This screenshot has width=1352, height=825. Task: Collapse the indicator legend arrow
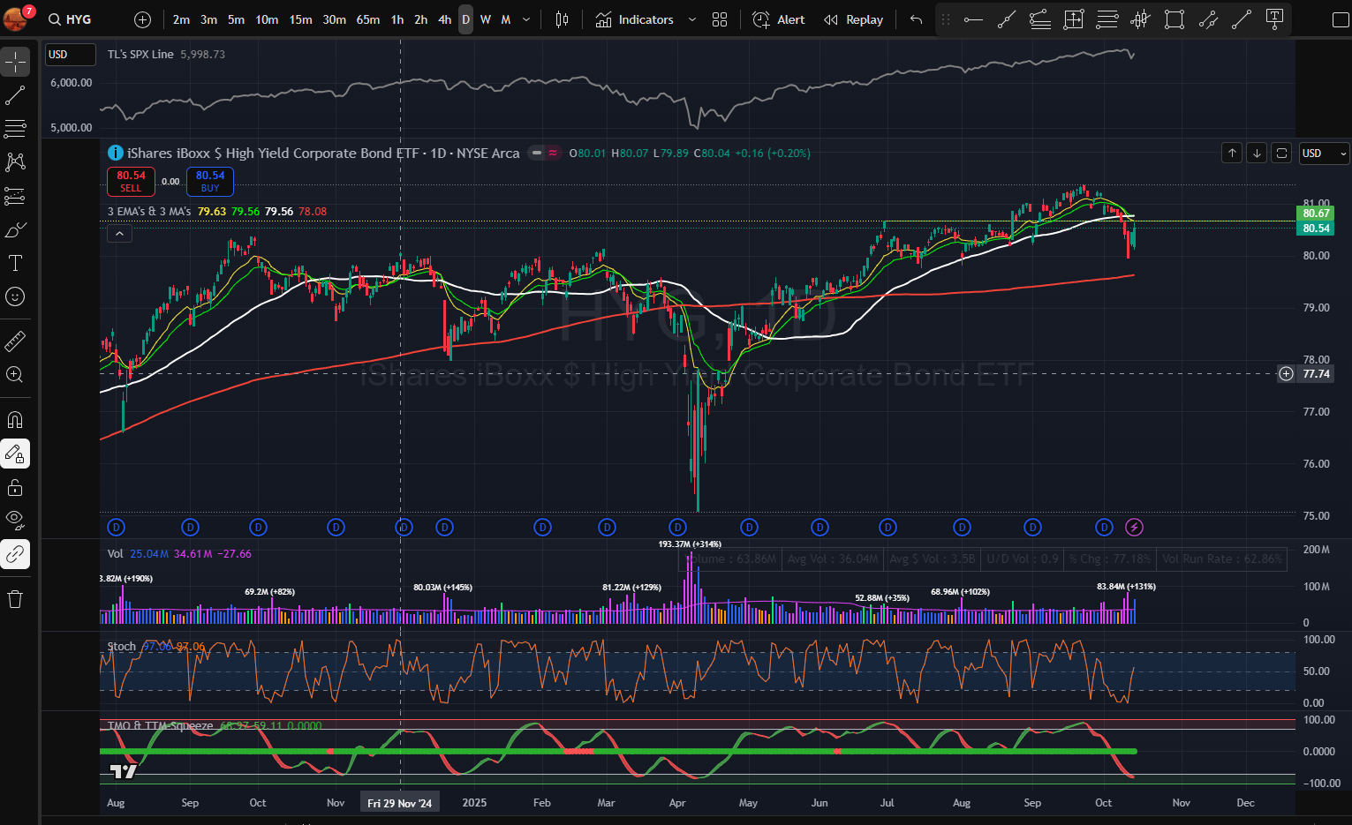(x=119, y=234)
